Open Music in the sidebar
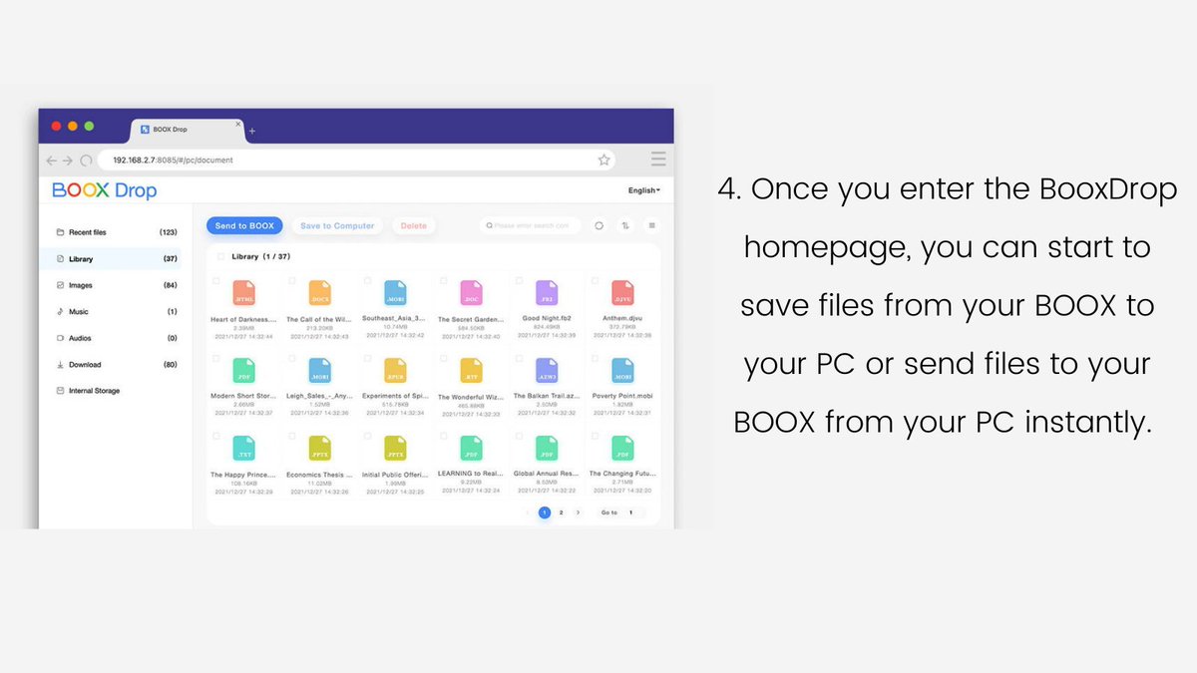1197x673 pixels. click(x=116, y=312)
